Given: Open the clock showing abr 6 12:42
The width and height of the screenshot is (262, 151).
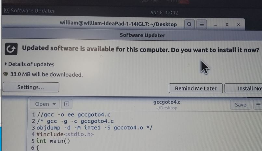Looking at the screenshot, I should [164, 13].
